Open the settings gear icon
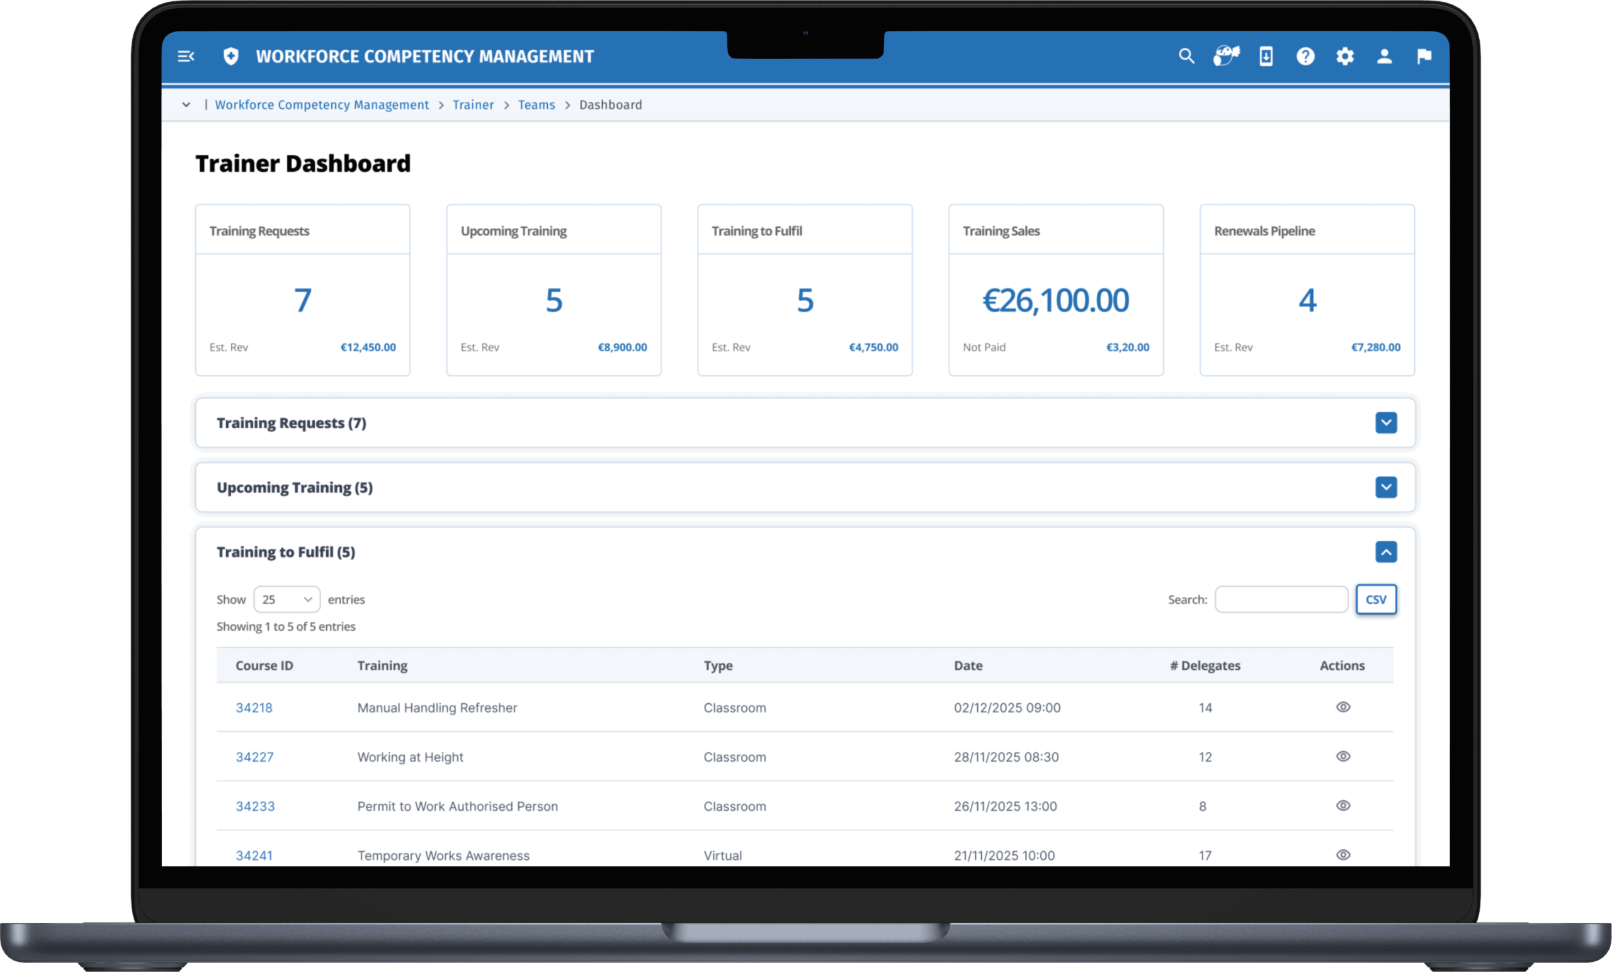The image size is (1612, 972). coord(1344,56)
